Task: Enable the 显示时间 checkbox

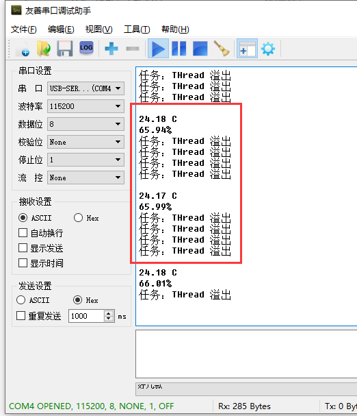Action: (41, 263)
